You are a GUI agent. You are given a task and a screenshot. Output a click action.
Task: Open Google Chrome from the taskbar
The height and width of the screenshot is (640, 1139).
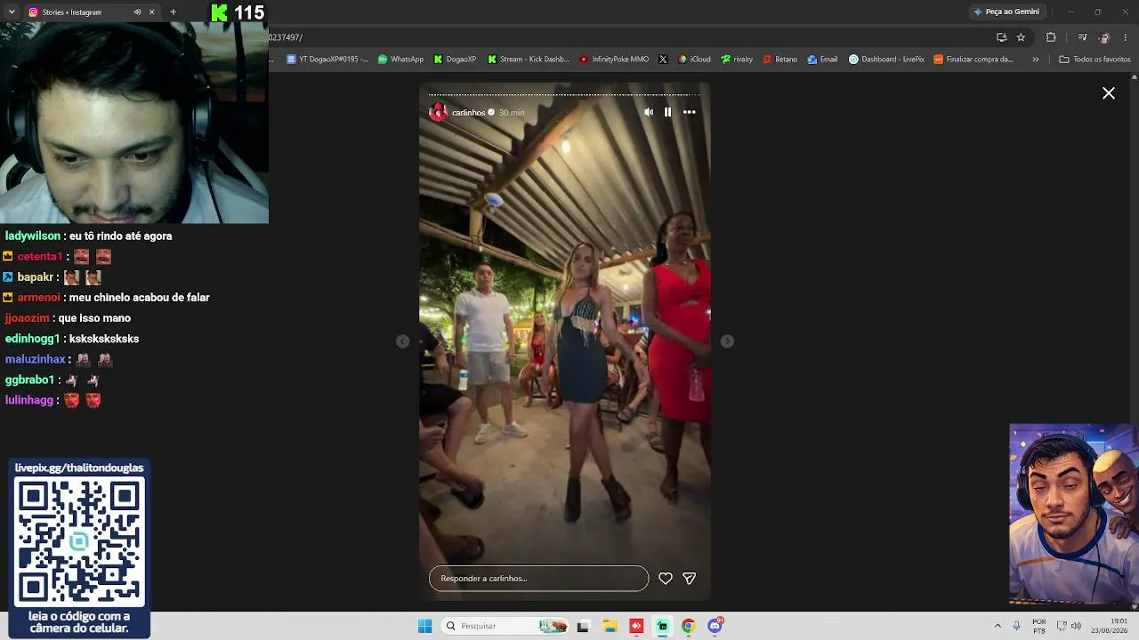(688, 626)
